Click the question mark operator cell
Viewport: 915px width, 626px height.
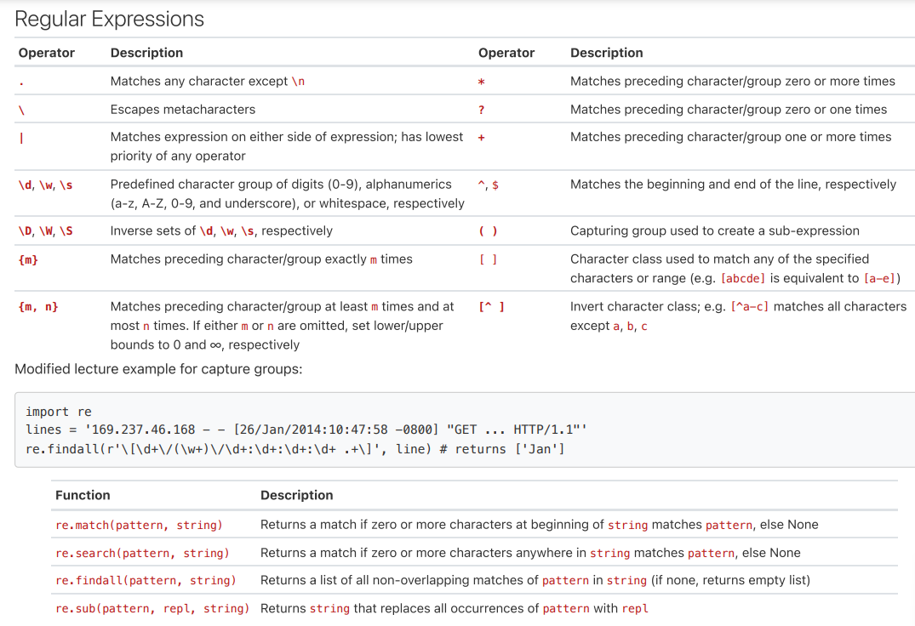[481, 110]
